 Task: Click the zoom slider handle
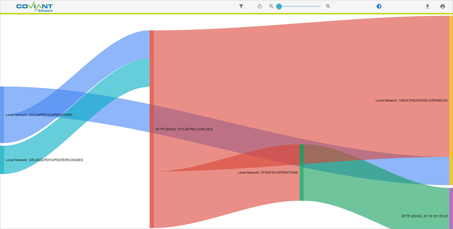(279, 6)
